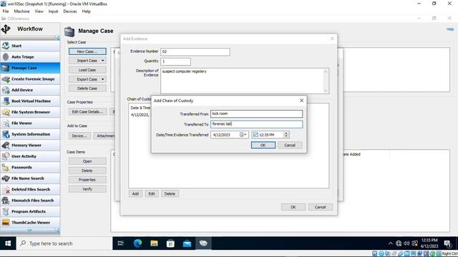Open Add Device in the workflow
The height and width of the screenshot is (257, 458).
(30, 90)
